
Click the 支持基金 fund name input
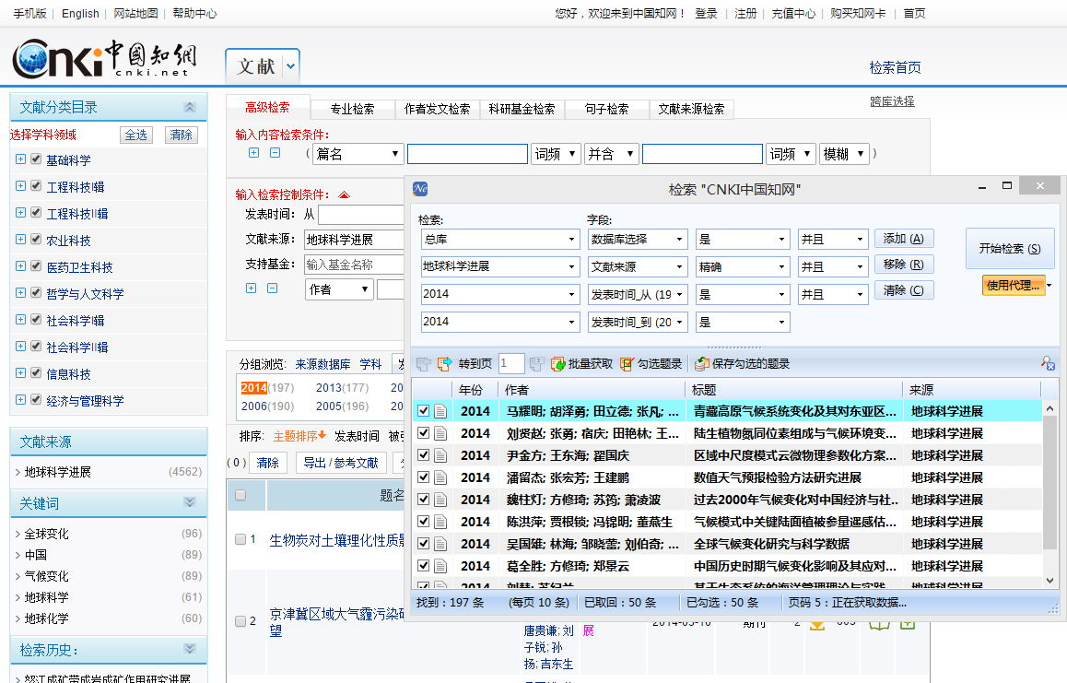click(354, 265)
